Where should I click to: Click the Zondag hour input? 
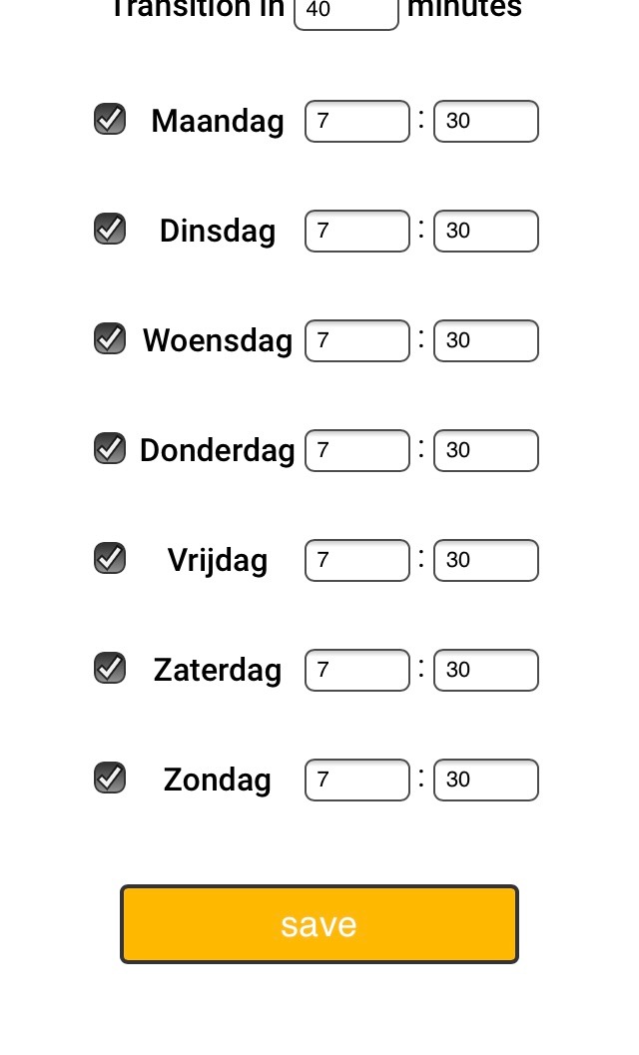point(357,780)
